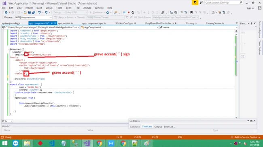Redo the last undone edit
Image resolution: width=263 pixels, height=147 pixels.
[x=46, y=12]
